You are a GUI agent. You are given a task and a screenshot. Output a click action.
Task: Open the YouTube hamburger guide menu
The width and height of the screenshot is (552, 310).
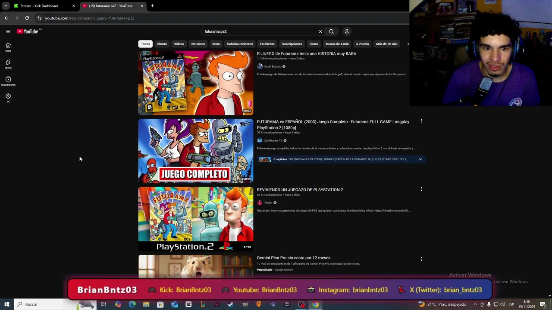8,31
